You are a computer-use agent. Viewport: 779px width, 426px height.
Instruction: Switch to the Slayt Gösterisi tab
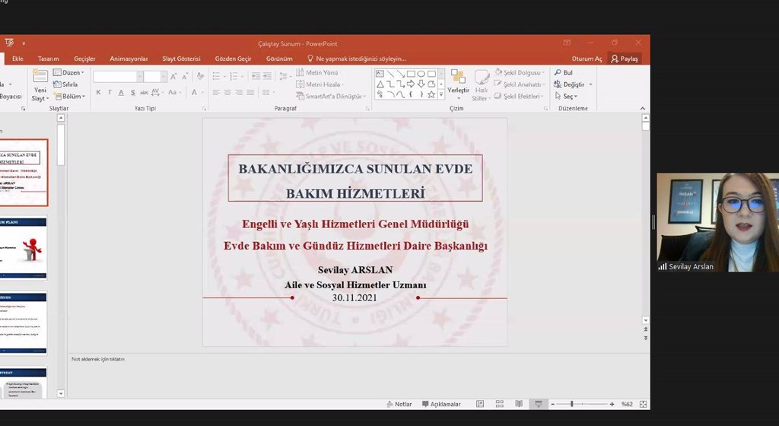[x=181, y=59]
